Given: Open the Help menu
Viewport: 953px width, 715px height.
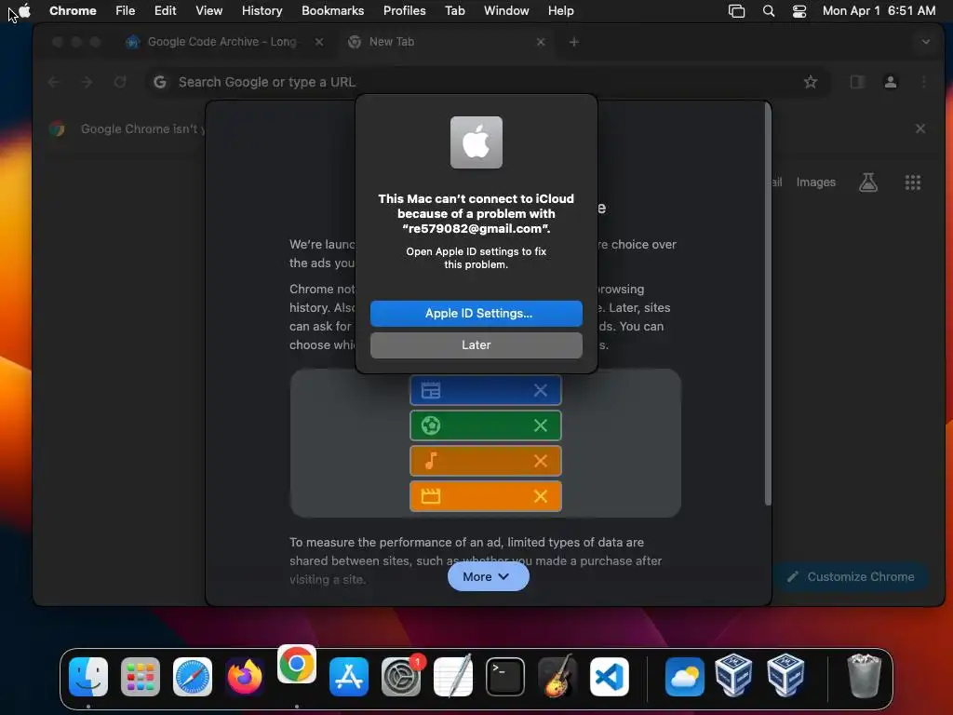Looking at the screenshot, I should pos(560,10).
